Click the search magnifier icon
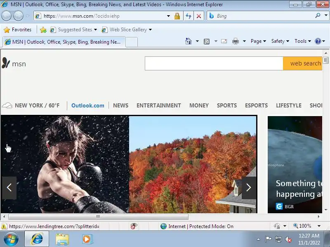This screenshot has width=330, height=247. click(318, 16)
